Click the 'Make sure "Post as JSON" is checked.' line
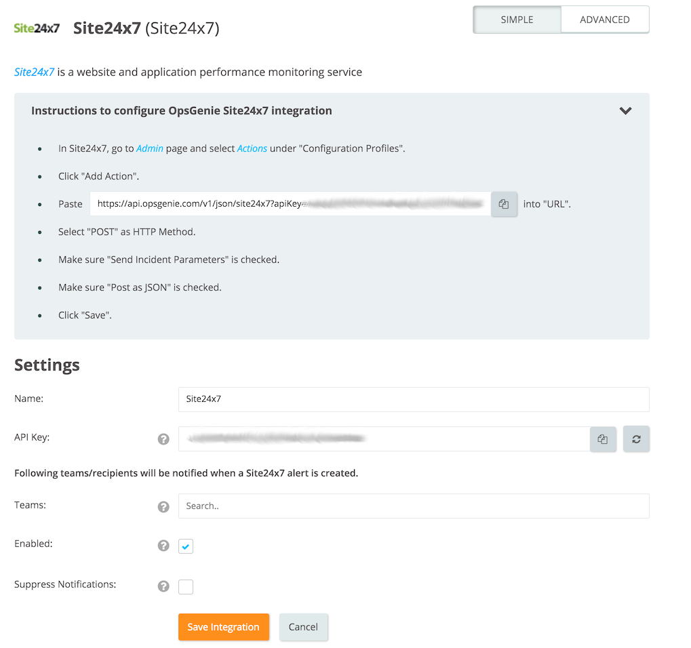This screenshot has height=648, width=691. [x=140, y=287]
